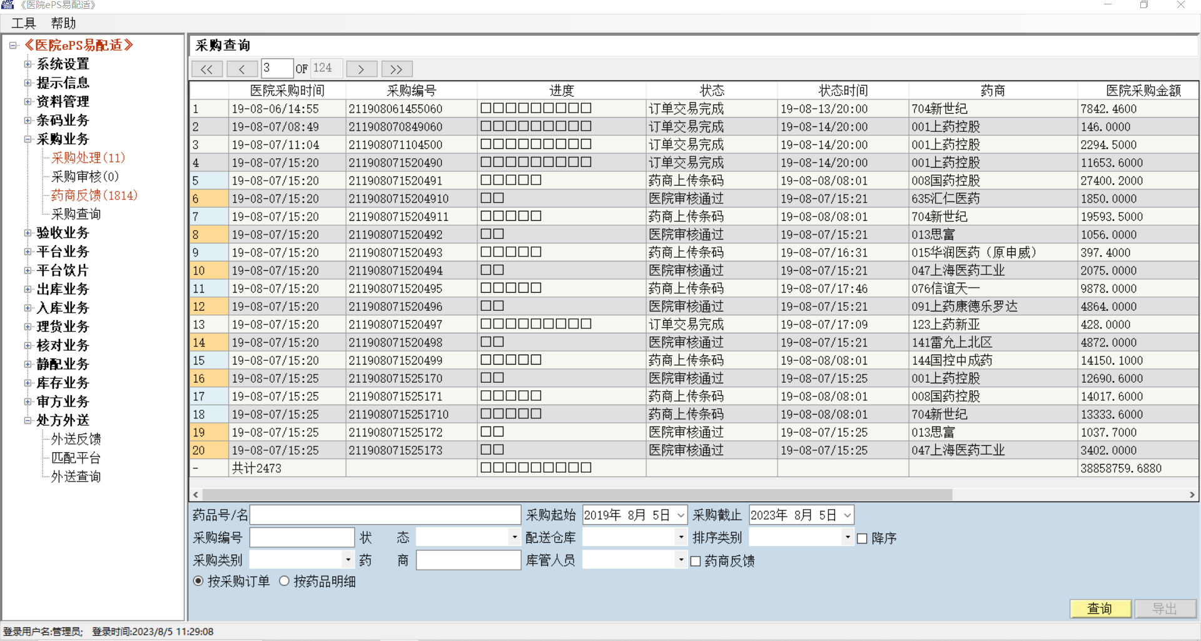Jump to the last results page
Screen dimensions: 1201x641
point(397,69)
